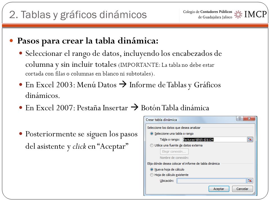
Task: Click heading 'Pasos para crear la tabla dinámica:'
Action: (x=88, y=41)
